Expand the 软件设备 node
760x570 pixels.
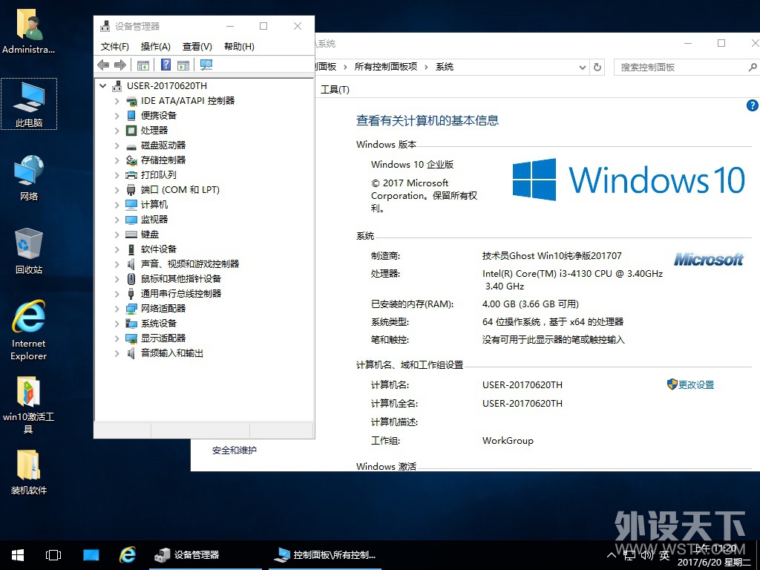pos(117,249)
